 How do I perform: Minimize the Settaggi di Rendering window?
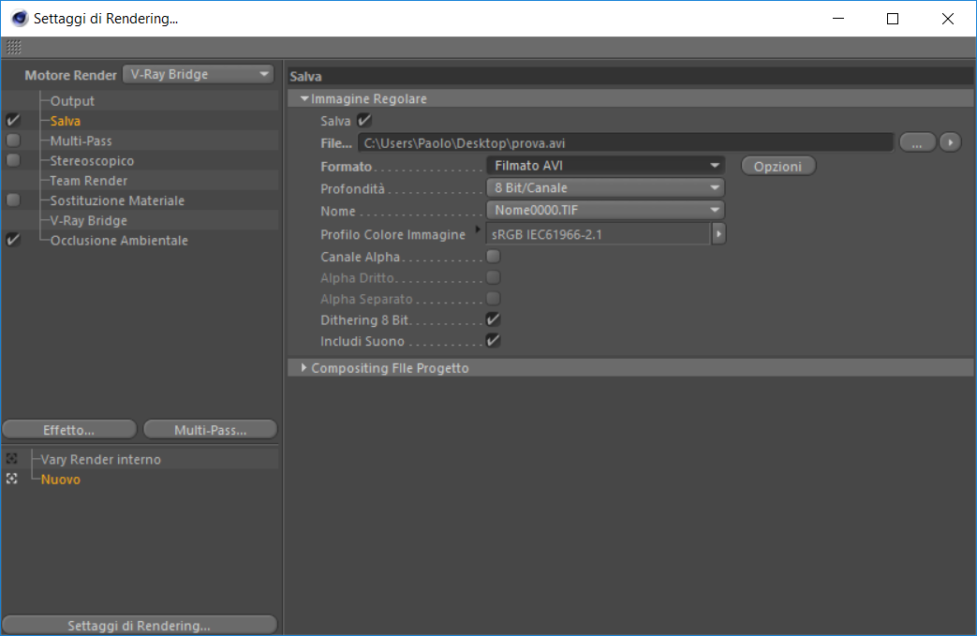coord(838,19)
